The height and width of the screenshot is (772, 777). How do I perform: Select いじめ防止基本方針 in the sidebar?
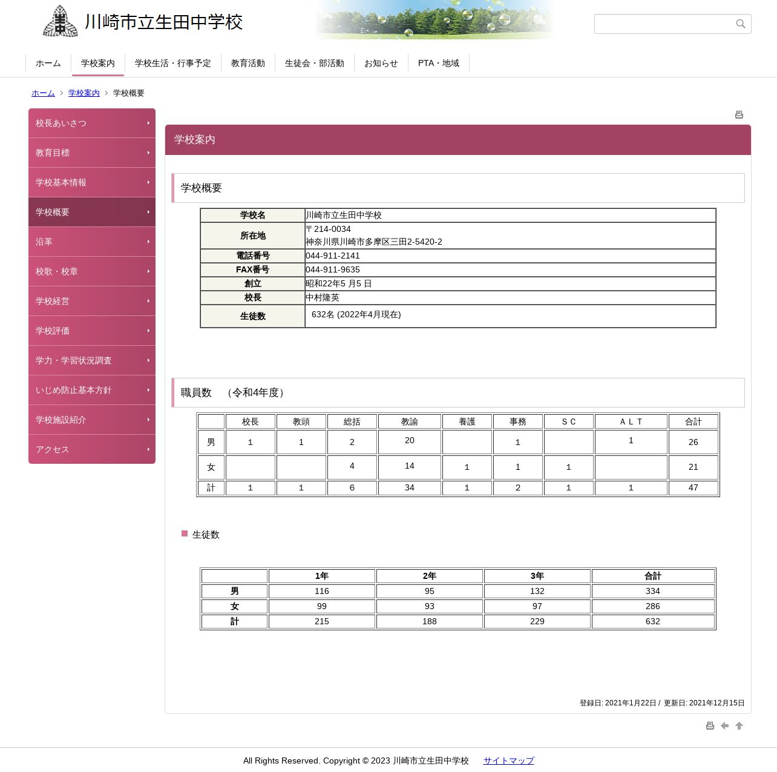(92, 390)
